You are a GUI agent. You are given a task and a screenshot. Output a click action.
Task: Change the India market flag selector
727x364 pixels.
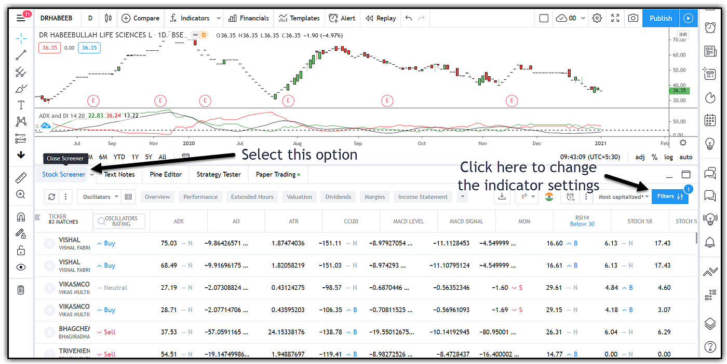549,197
